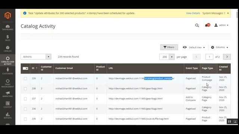Open the Content sidebar menu

pyautogui.click(x=7, y=105)
